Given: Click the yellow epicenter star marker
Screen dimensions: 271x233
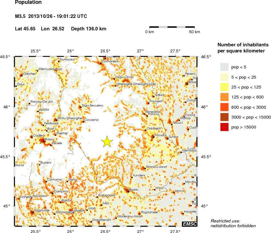Looking at the screenshot, I should [107, 142].
